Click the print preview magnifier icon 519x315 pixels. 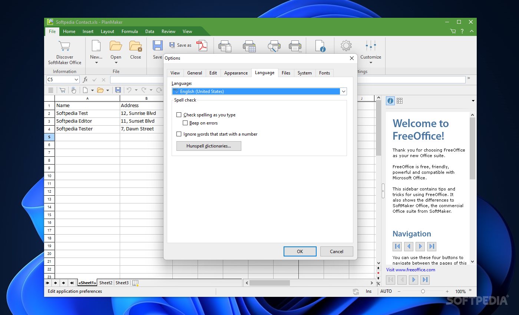pyautogui.click(x=274, y=46)
